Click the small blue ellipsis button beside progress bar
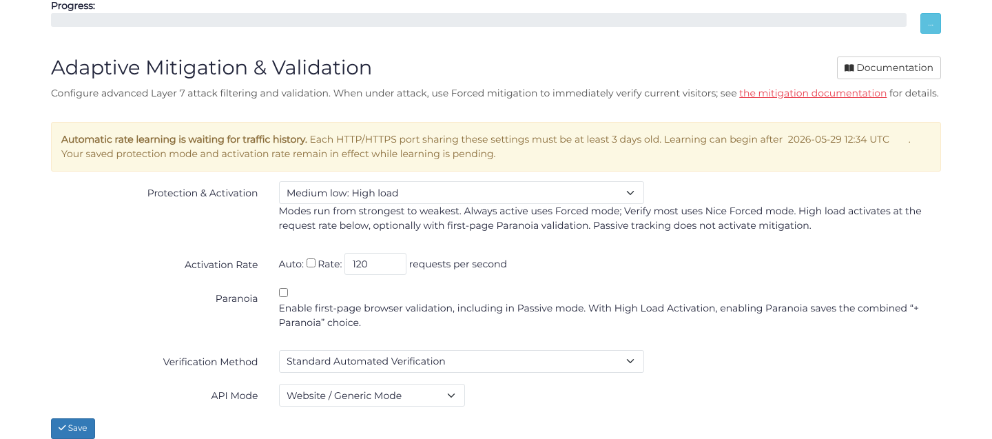Viewport: 992px width, 439px height. (931, 23)
